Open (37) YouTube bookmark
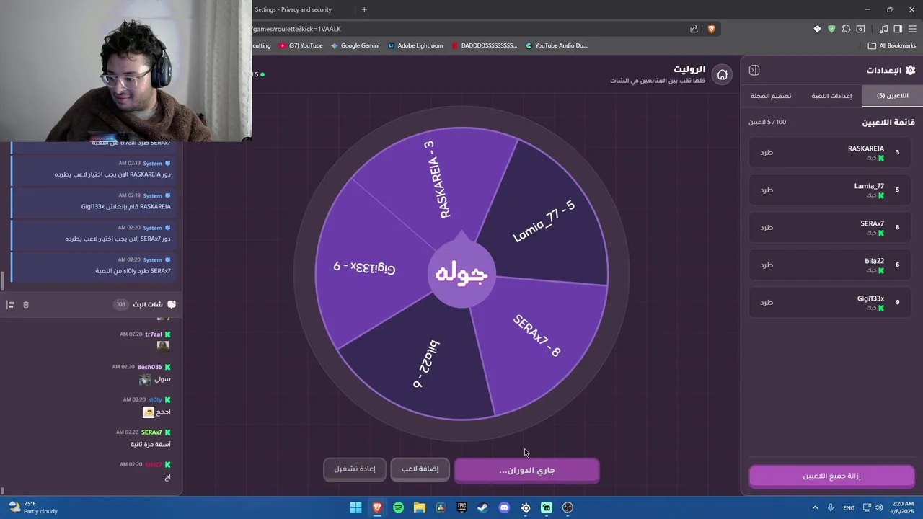The width and height of the screenshot is (923, 519). tap(301, 45)
